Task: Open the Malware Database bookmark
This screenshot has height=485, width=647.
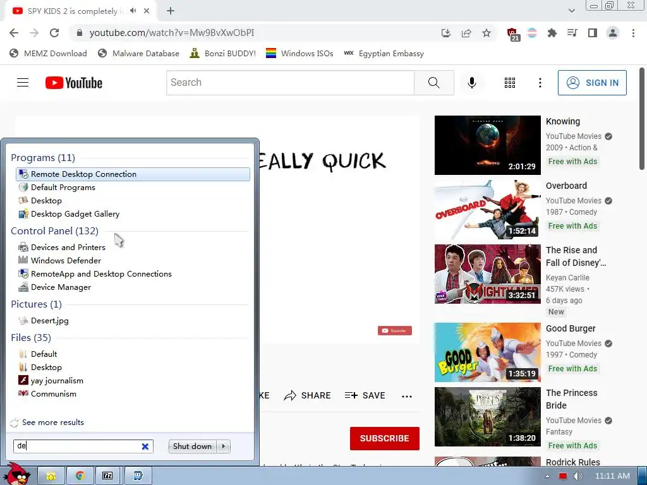Action: click(138, 53)
